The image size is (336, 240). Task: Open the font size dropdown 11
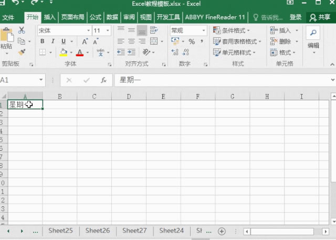coord(108,30)
